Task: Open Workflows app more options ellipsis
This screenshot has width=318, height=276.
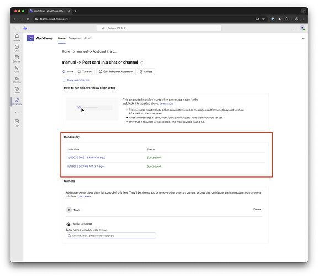Action: pos(303,38)
